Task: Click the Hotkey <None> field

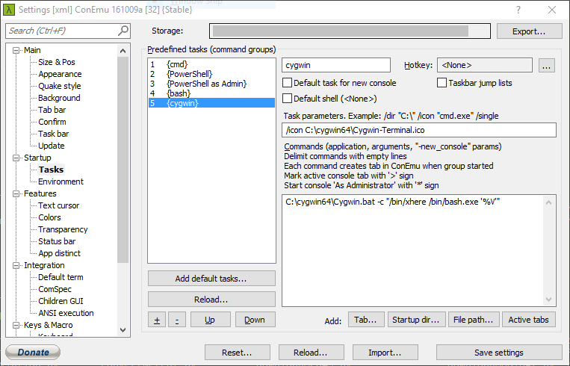Action: 485,66
